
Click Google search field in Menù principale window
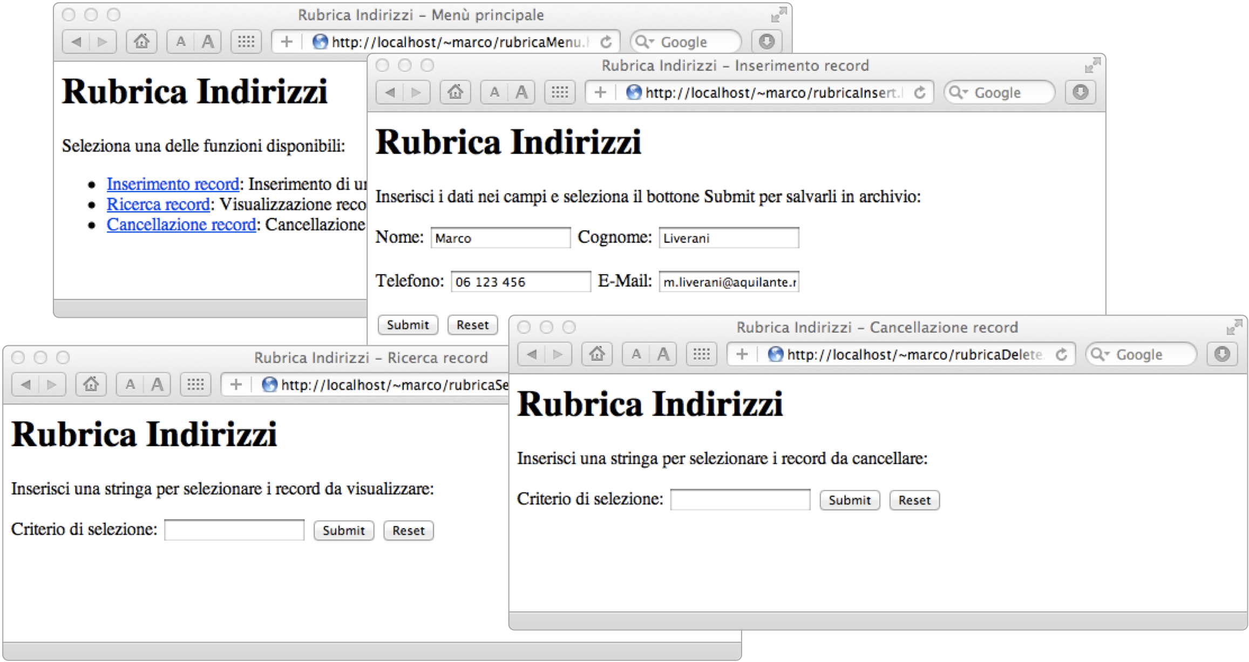686,42
